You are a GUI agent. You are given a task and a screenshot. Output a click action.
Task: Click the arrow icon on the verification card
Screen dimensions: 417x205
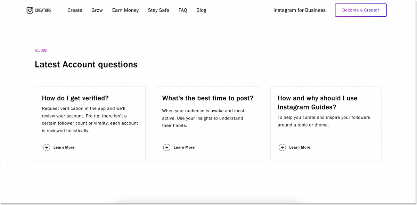pyautogui.click(x=47, y=147)
